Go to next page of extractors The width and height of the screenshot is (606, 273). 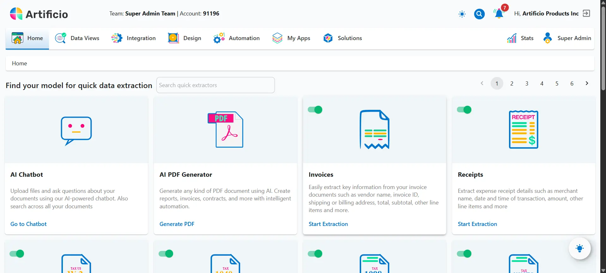(x=587, y=83)
